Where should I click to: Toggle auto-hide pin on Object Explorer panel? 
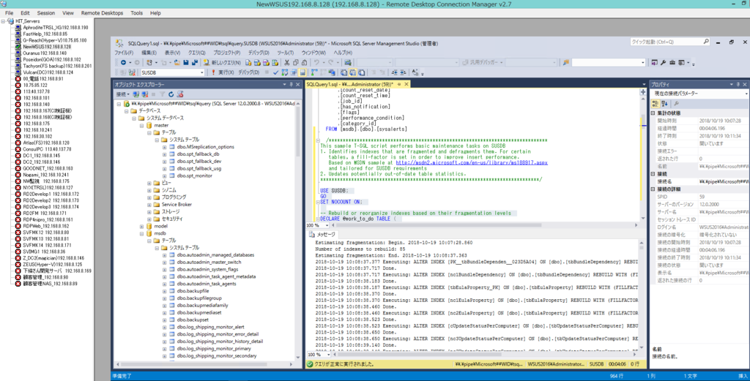point(291,84)
